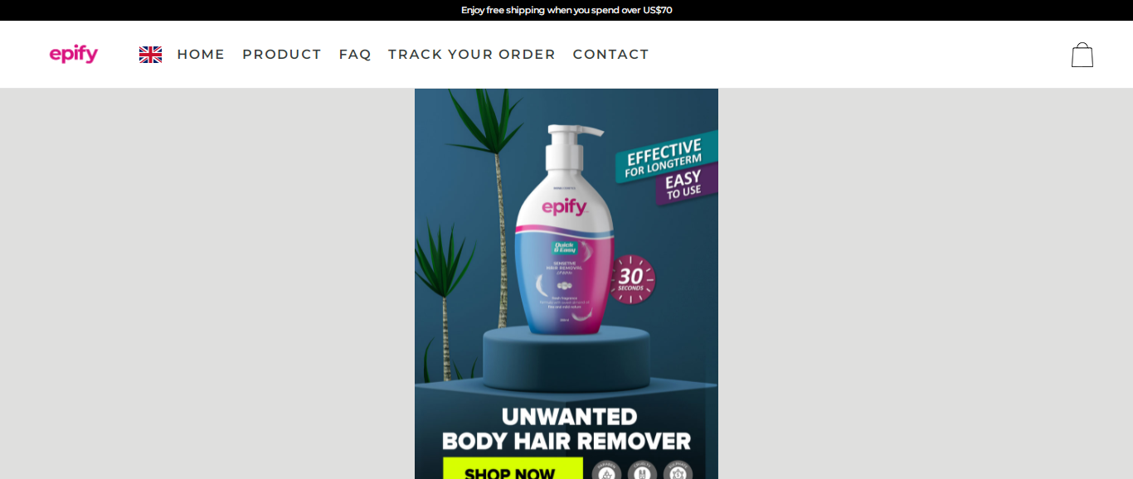Click the Paraben free badge icon
Screen dimensions: 1133x479
607,471
